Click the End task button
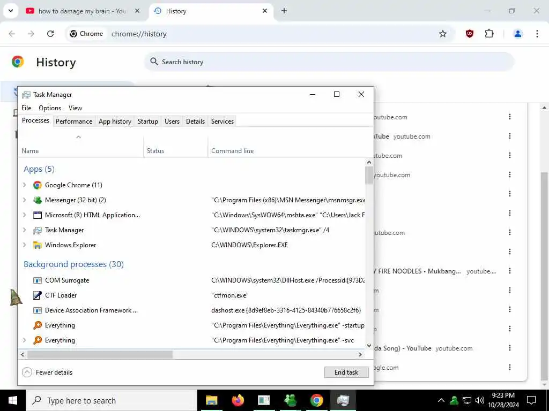The width and height of the screenshot is (549, 411). coord(346,372)
